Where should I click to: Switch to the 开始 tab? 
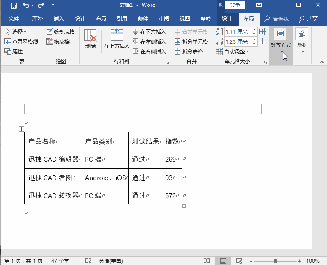click(x=37, y=19)
